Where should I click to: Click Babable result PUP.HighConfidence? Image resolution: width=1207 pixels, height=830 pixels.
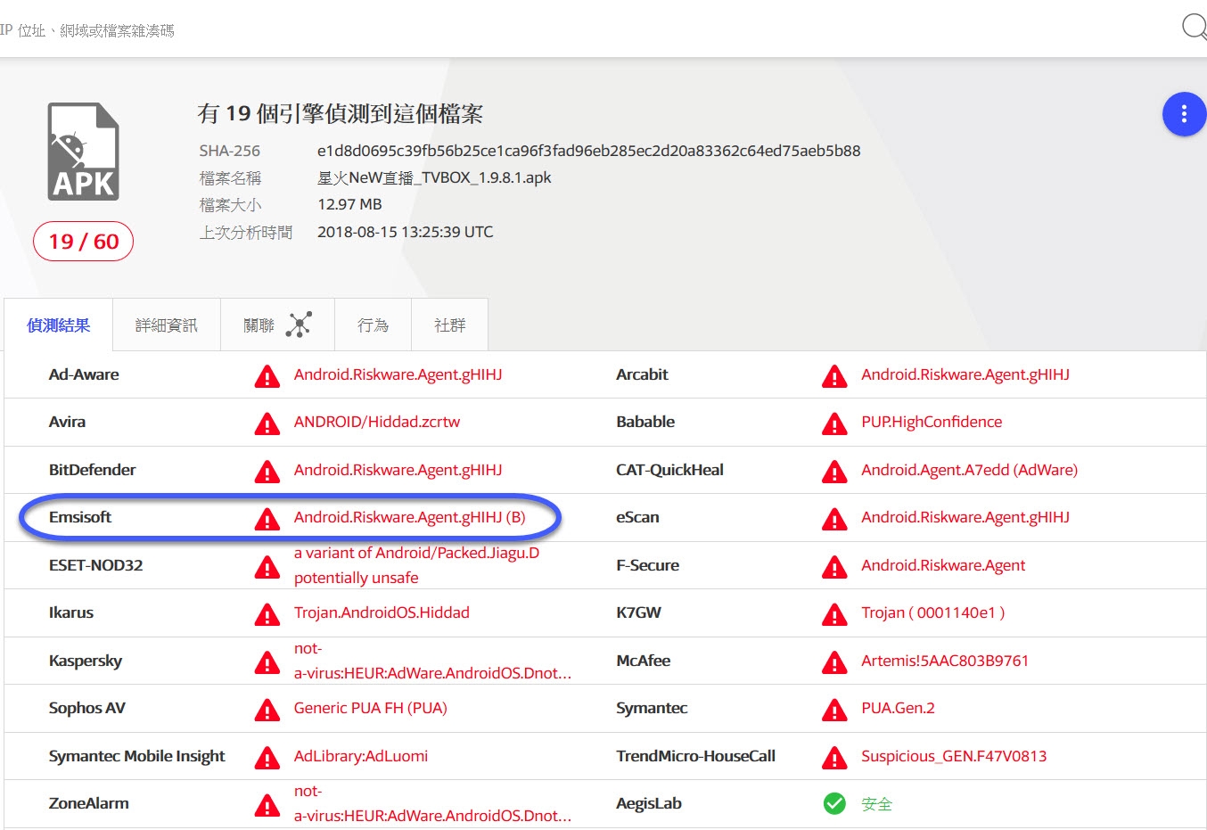coord(932,422)
